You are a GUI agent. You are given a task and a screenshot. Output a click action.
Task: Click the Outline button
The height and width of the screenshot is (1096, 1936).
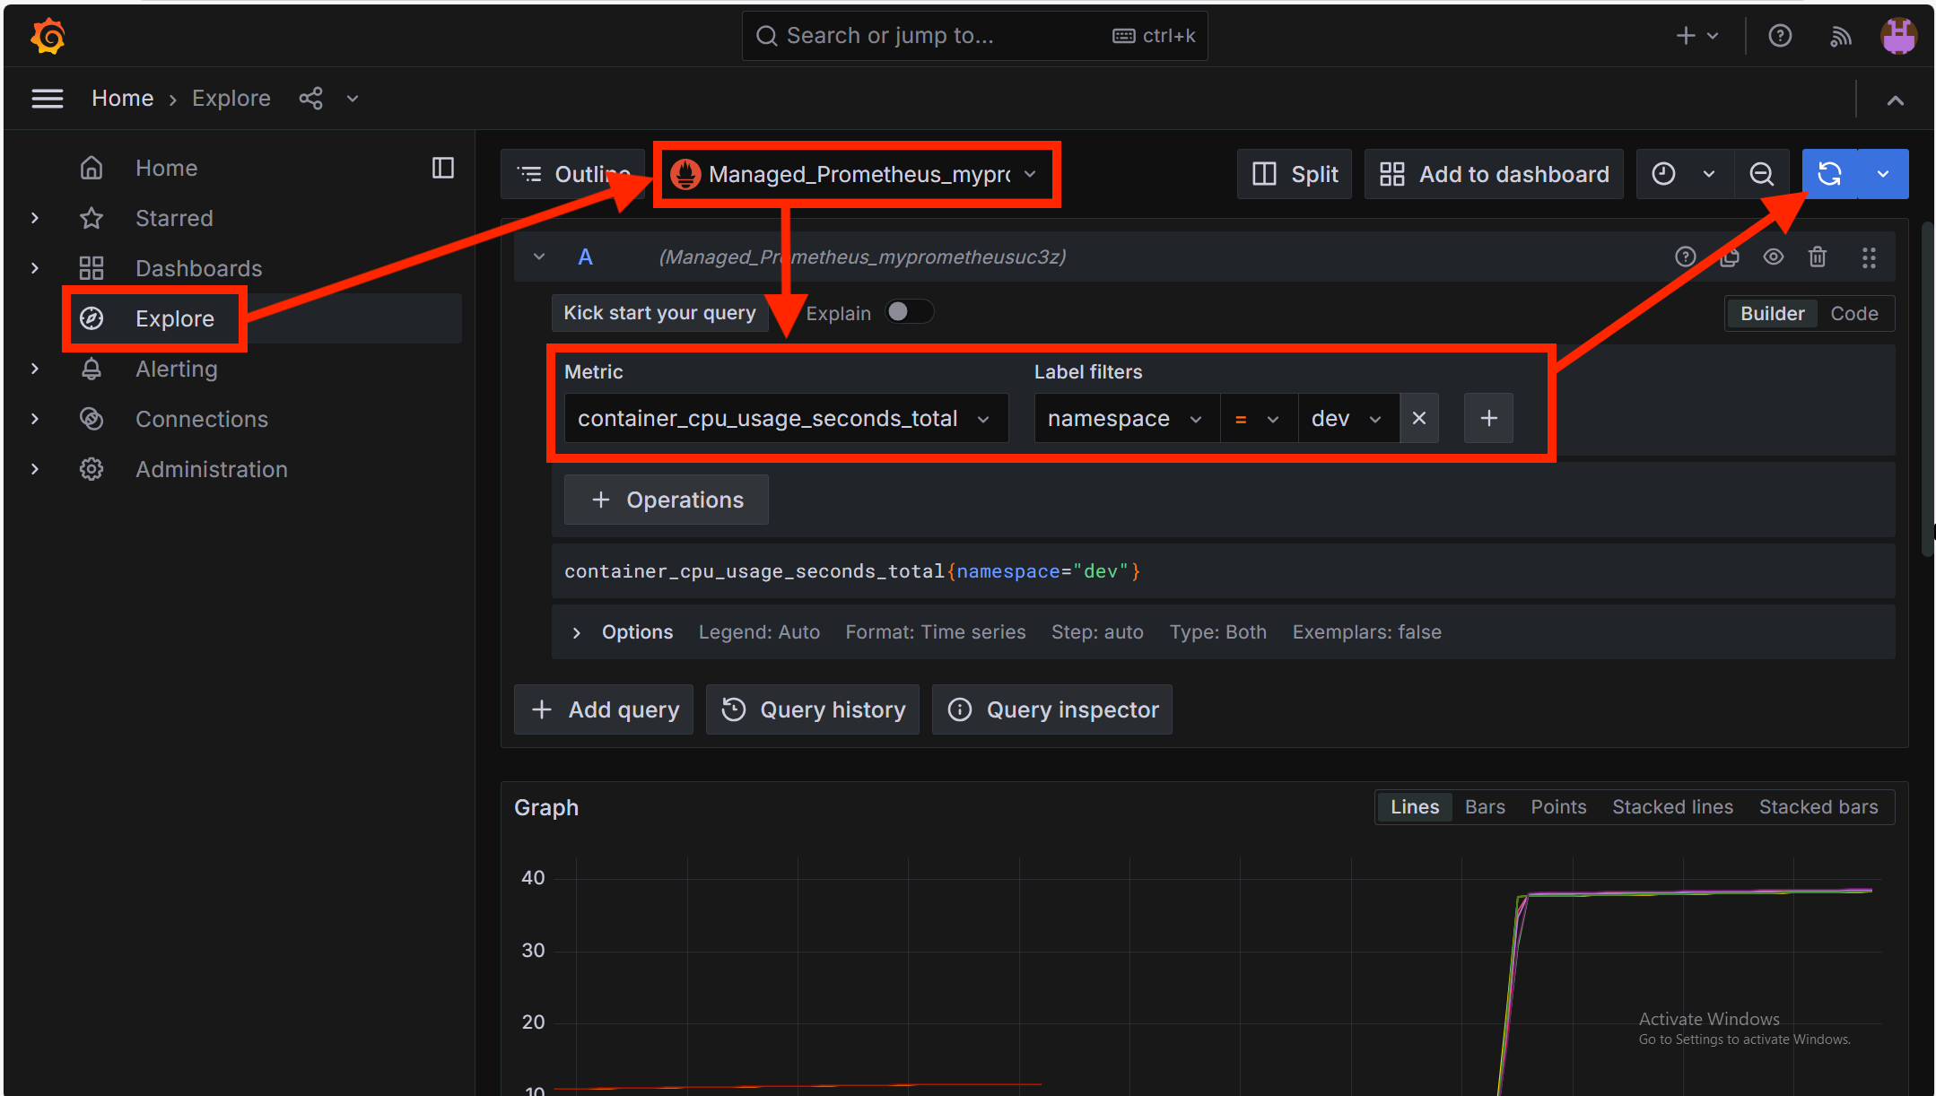pos(574,174)
